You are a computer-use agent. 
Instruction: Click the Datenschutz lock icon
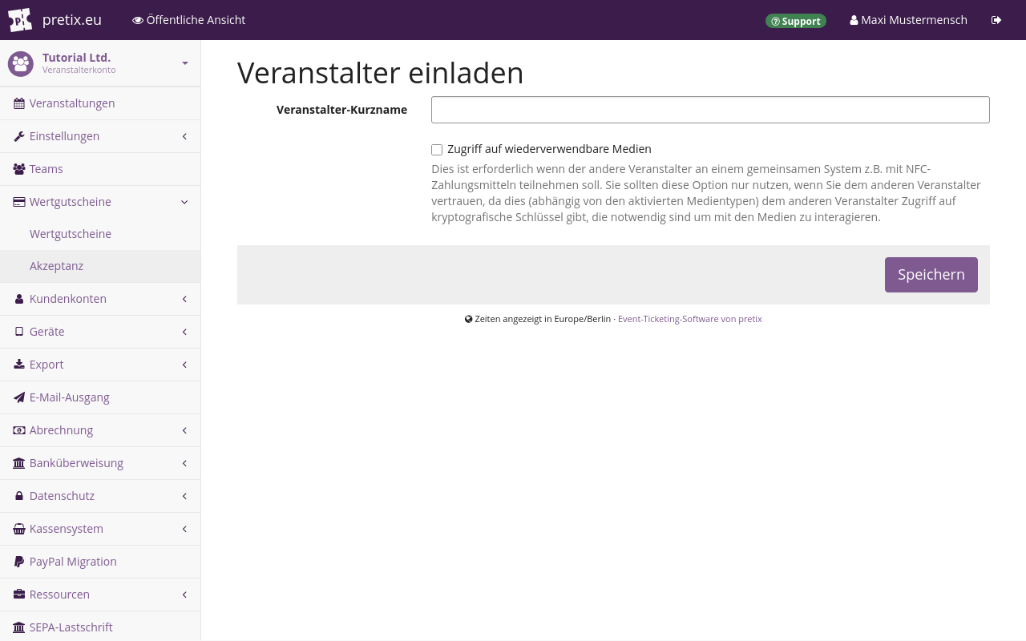click(x=19, y=496)
